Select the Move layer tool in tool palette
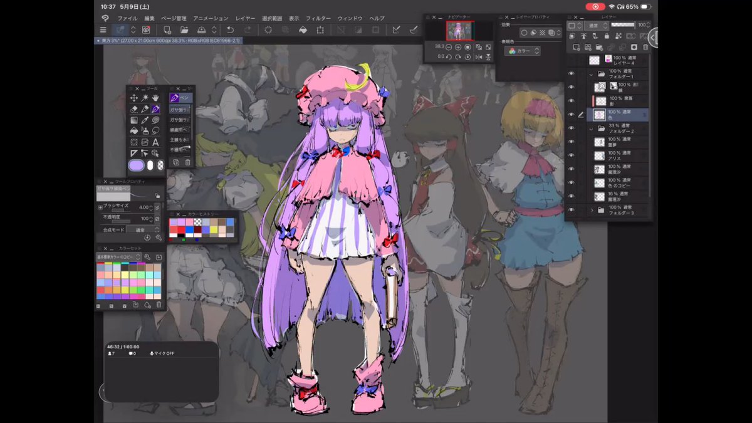The height and width of the screenshot is (423, 752). [x=134, y=98]
